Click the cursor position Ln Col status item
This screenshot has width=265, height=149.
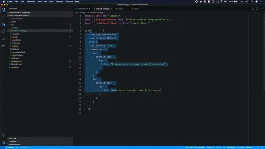click(195, 147)
